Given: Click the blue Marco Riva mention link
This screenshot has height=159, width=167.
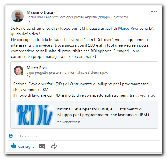Looking at the screenshot, I should (128, 28).
